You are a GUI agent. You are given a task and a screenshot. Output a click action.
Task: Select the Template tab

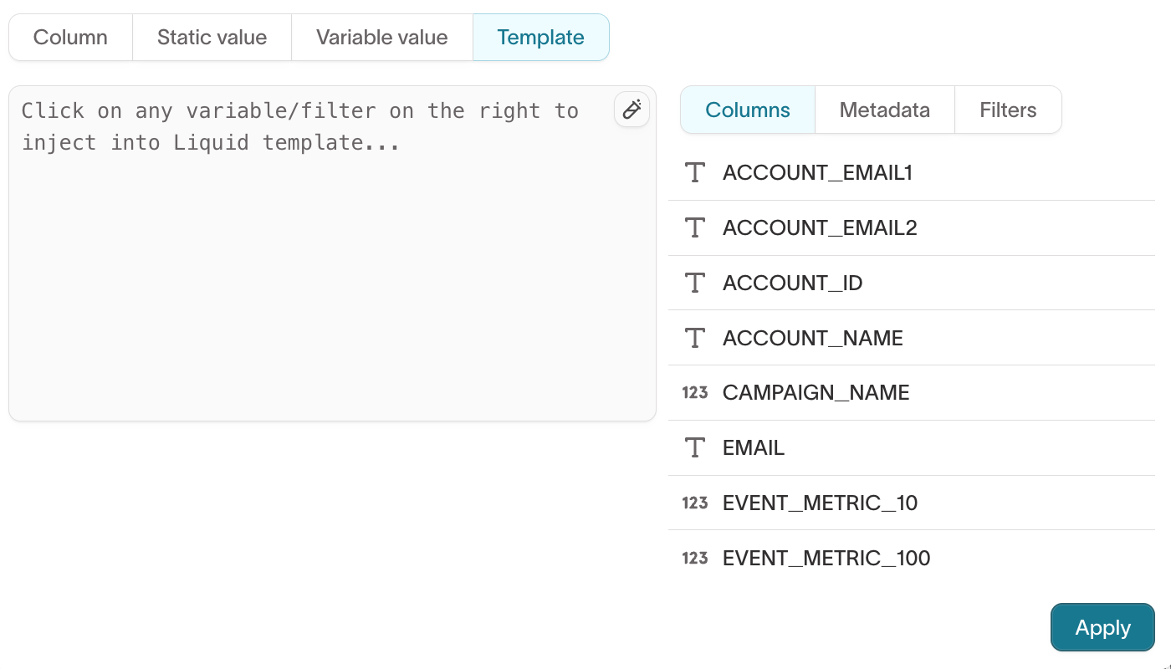coord(541,38)
